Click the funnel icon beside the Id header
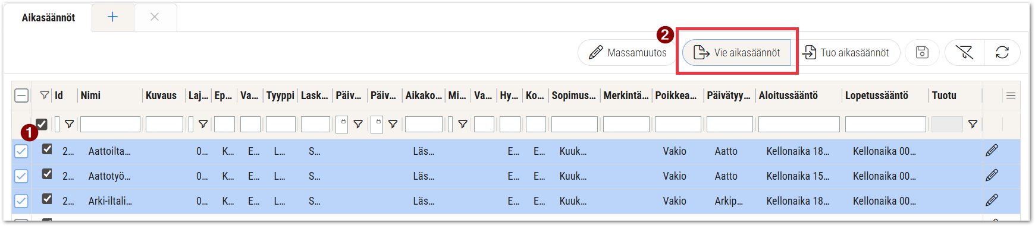 click(x=44, y=95)
